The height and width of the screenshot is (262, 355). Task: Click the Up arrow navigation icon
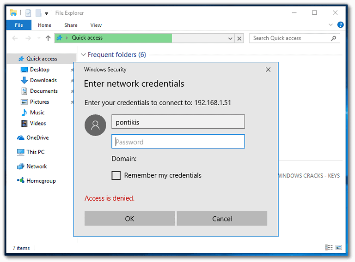coord(48,38)
